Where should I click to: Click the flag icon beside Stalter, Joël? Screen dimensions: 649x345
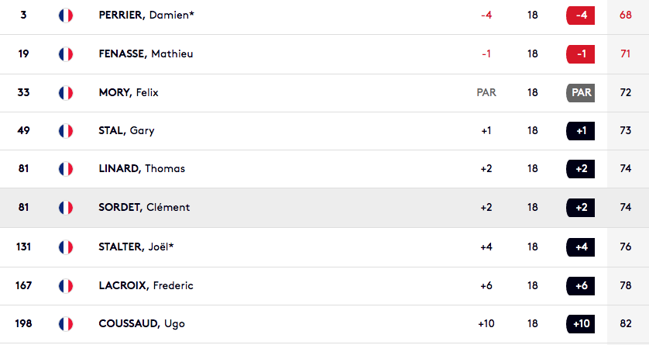[x=66, y=247]
